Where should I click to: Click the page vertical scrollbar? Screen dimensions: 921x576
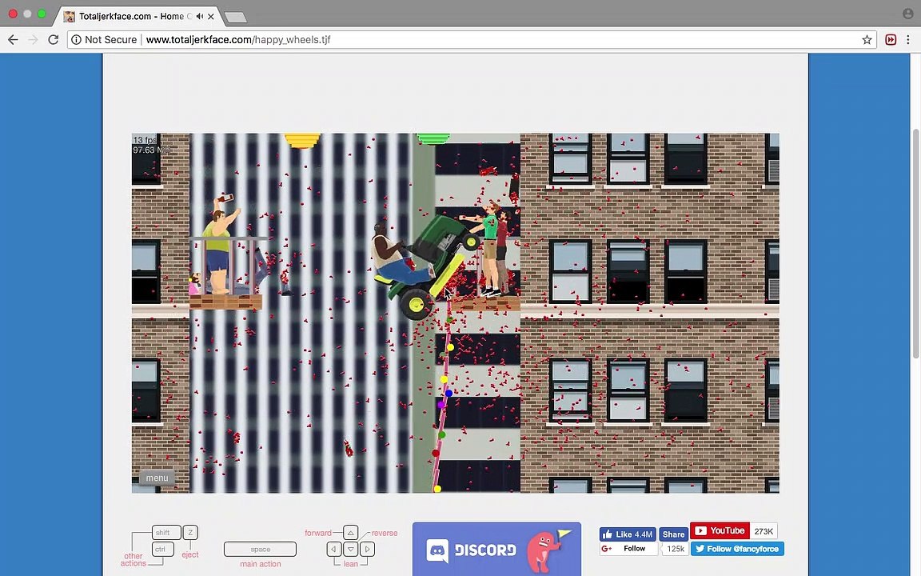point(915,244)
